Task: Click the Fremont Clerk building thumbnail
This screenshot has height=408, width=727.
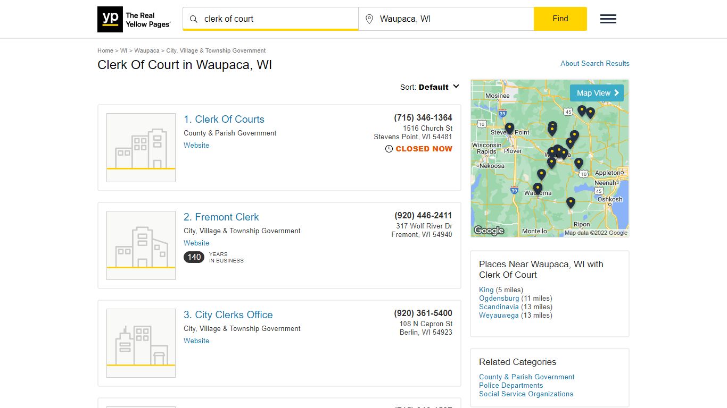Action: tap(141, 245)
